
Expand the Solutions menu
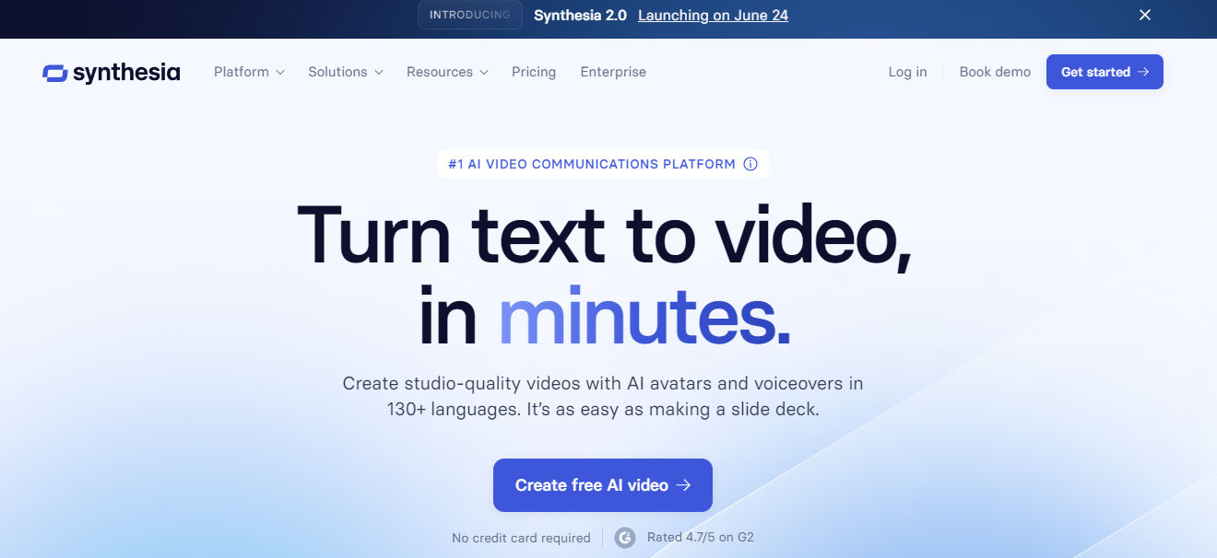[x=346, y=72]
